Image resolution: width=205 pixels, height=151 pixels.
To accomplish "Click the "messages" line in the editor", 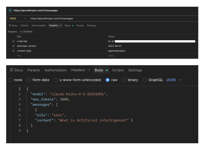I will (x=44, y=105).
